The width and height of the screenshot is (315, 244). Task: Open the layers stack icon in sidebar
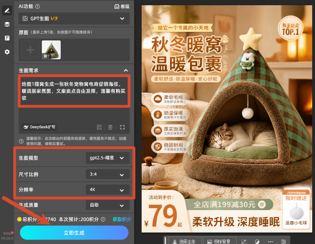[7, 24]
